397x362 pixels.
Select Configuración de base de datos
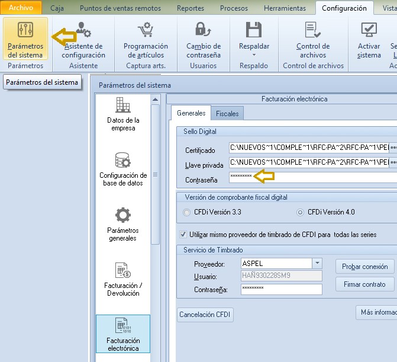(123, 169)
